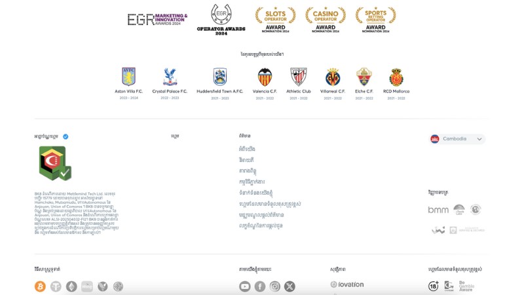Open the X (Twitter) social link
The width and height of the screenshot is (524, 295).
(x=290, y=286)
